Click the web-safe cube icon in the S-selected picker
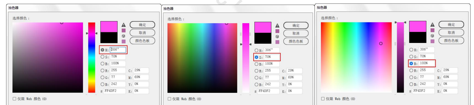474x105 pixels. coord(277,37)
